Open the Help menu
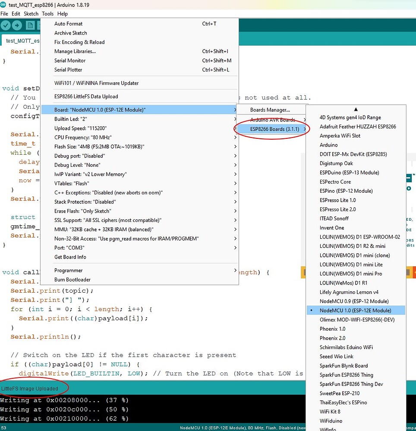Image resolution: width=416 pixels, height=431 pixels. tap(63, 13)
